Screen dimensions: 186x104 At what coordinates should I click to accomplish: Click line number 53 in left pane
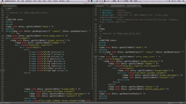click(x=3, y=70)
